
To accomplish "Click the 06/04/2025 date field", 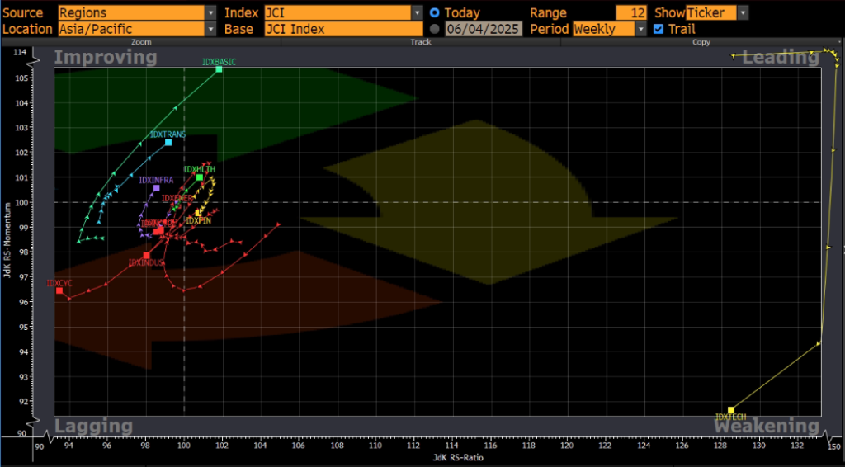I will (x=484, y=29).
